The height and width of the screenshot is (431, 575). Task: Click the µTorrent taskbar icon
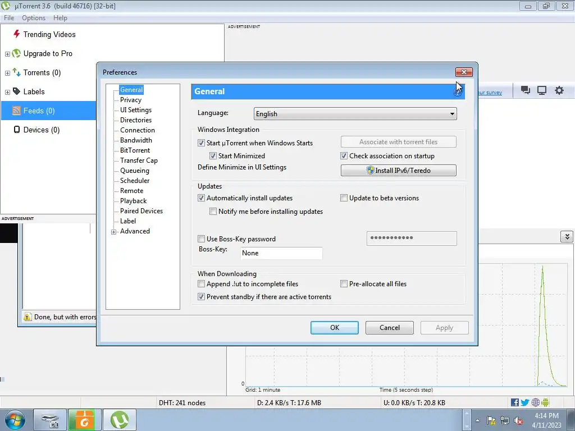(120, 420)
